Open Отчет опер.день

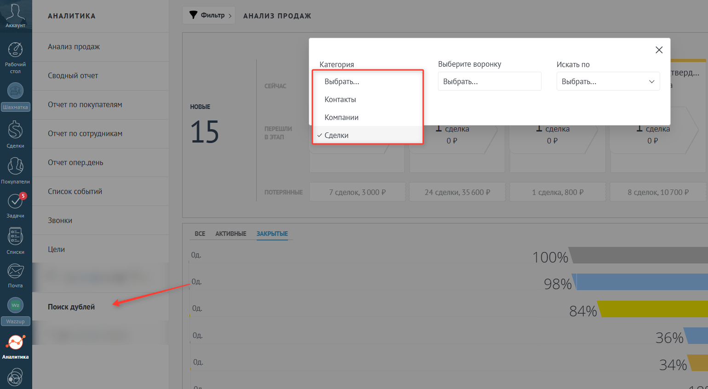pyautogui.click(x=101, y=163)
